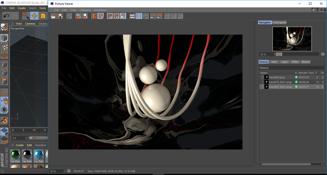Screen dimensions: 327x175
Task: Click the Open image icon in Picture Viewer
Action: click(x=53, y=16)
